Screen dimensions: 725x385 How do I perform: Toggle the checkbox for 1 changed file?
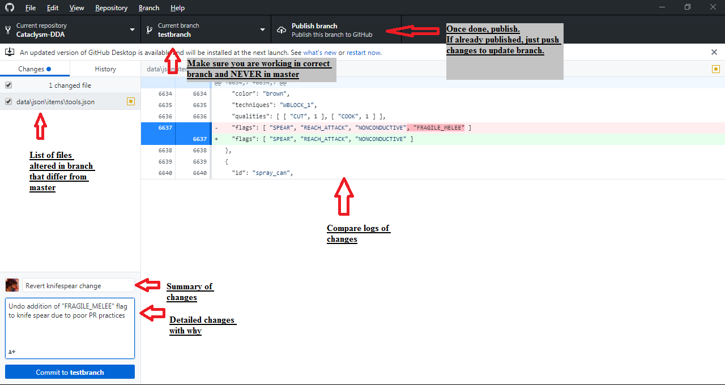(x=8, y=85)
